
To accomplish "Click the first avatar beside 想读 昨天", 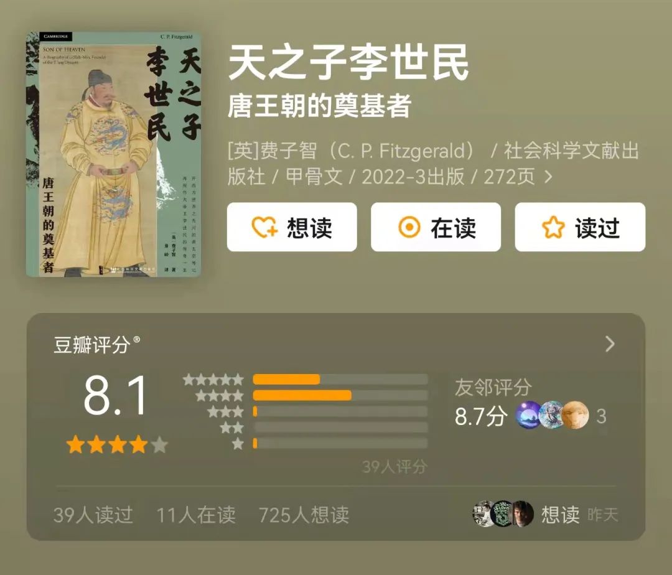I will pyautogui.click(x=483, y=513).
